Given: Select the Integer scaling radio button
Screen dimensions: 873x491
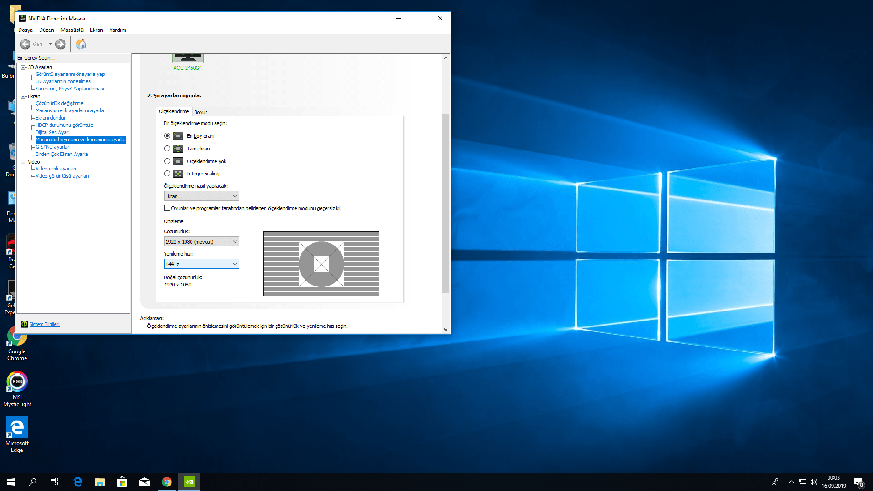Looking at the screenshot, I should tap(167, 174).
